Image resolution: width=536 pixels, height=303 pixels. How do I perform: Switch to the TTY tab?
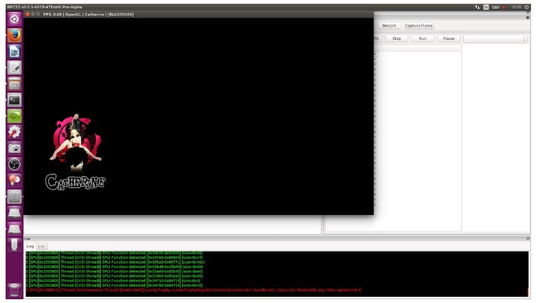pos(41,247)
